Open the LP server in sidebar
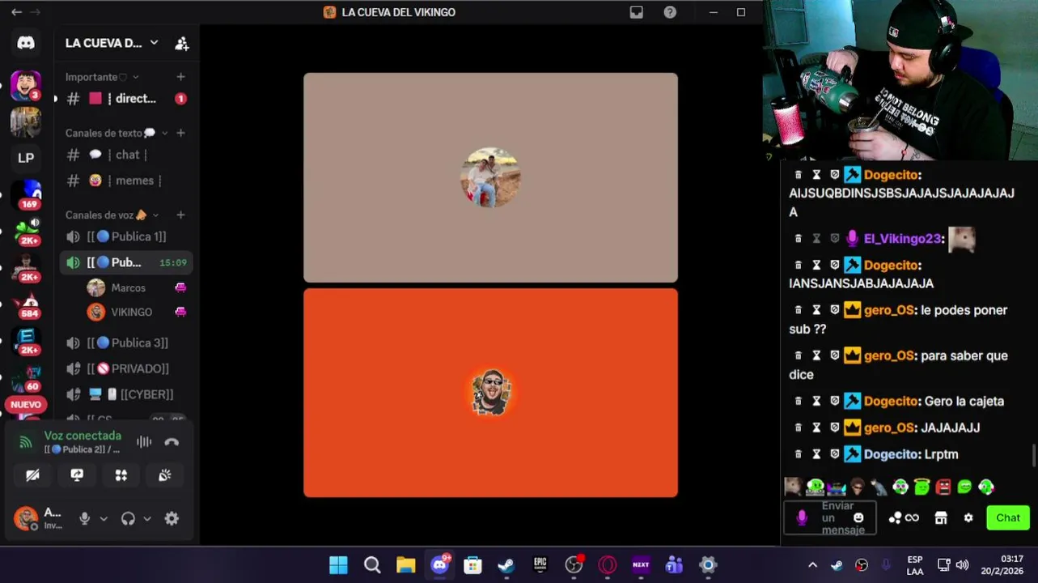1038x583 pixels. pyautogui.click(x=26, y=158)
